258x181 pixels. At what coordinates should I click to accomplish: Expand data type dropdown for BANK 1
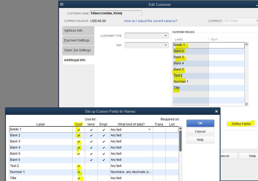(149, 129)
